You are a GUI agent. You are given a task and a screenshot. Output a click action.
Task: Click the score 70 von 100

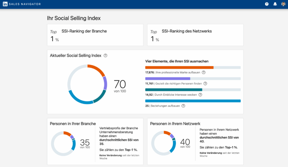pyautogui.click(x=120, y=86)
